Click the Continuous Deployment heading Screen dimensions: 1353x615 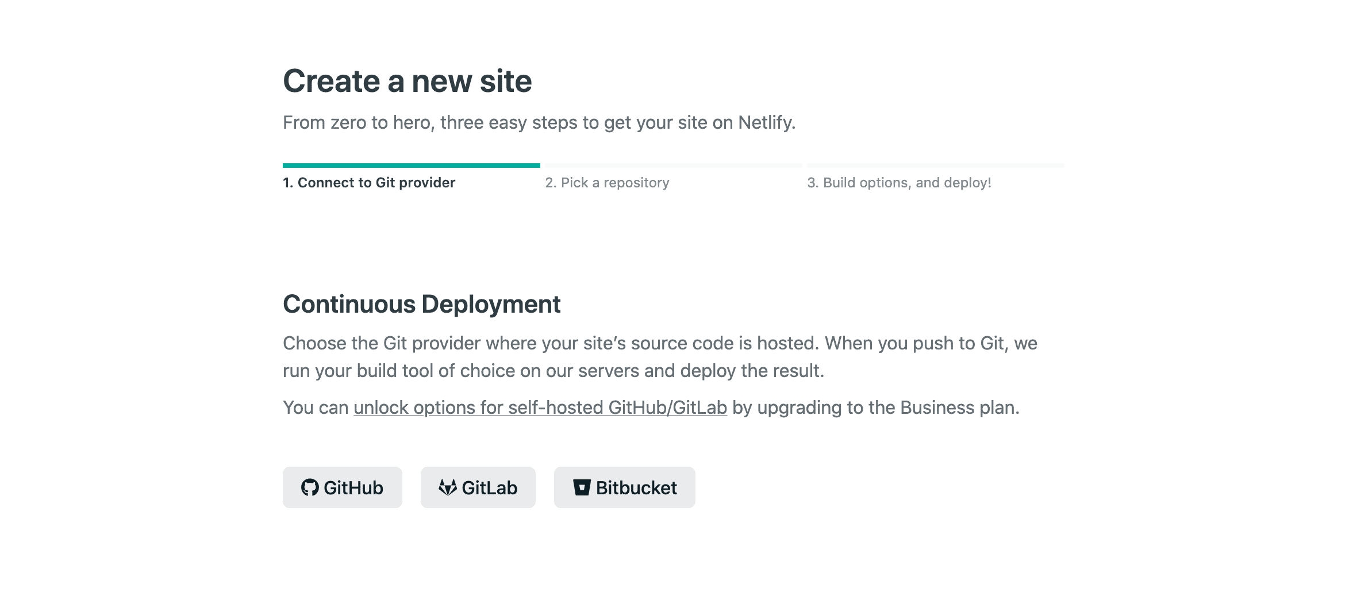(x=422, y=304)
